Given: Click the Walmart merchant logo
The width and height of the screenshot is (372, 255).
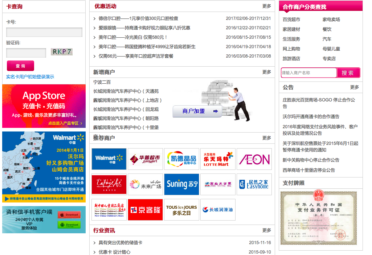Looking at the screenshot, I should tap(109, 159).
